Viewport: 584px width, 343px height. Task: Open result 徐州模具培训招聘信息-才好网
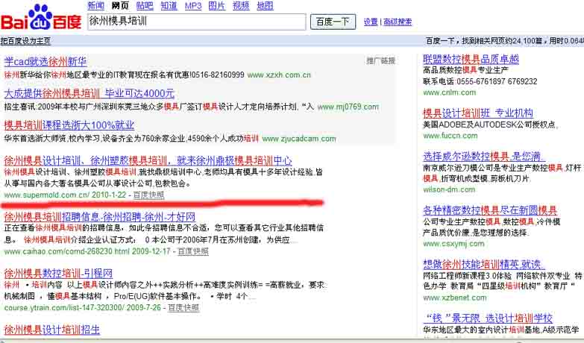(100, 216)
